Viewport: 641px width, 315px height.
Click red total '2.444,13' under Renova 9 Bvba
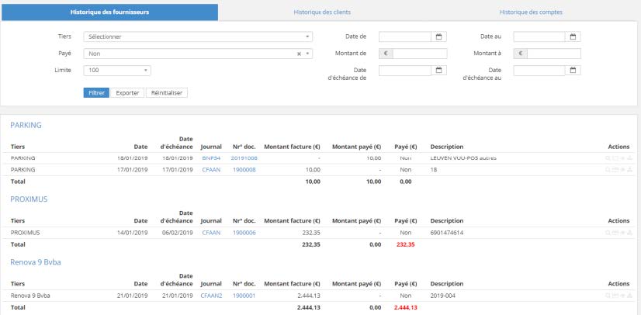tap(406, 308)
